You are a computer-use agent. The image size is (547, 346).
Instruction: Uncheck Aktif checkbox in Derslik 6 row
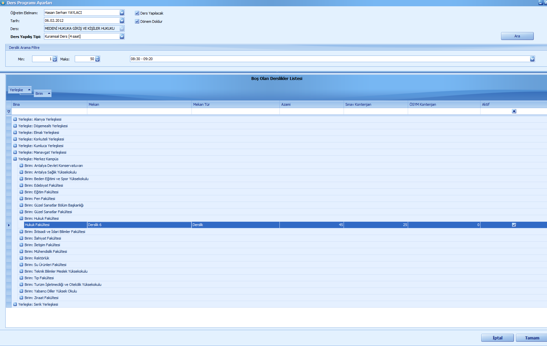[514, 225]
